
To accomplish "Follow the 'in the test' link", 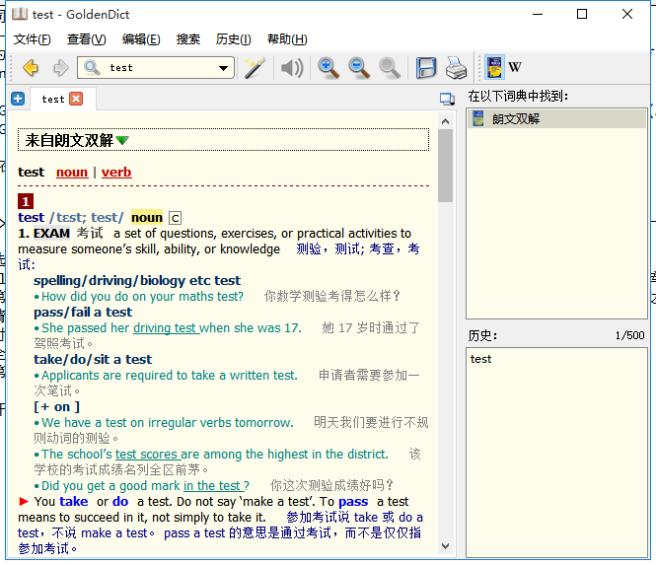I will pos(213,486).
